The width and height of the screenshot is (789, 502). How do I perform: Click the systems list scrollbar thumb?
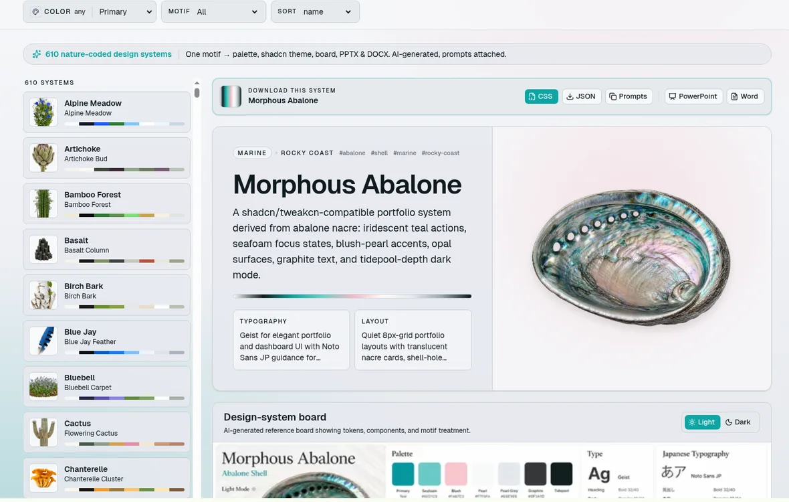pyautogui.click(x=197, y=92)
